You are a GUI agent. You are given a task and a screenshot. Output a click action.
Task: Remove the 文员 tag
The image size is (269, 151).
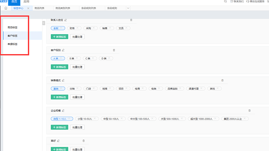pos(126,28)
